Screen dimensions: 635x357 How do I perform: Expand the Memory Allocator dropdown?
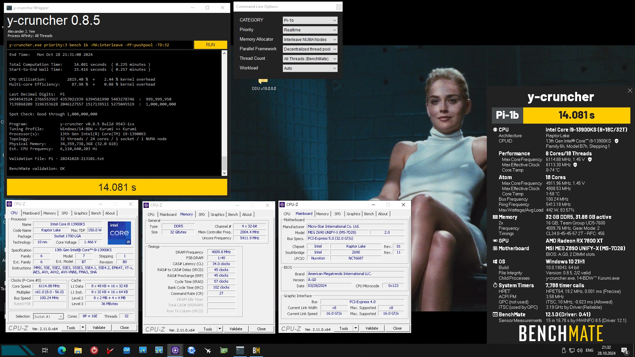tap(310, 39)
